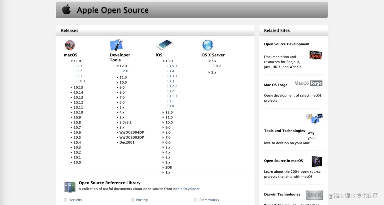Expand iOS 1.x release
Viewport: 384px width, 205px height.
click(x=163, y=172)
